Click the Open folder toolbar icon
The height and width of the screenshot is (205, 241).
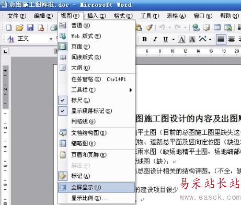pos(19,28)
